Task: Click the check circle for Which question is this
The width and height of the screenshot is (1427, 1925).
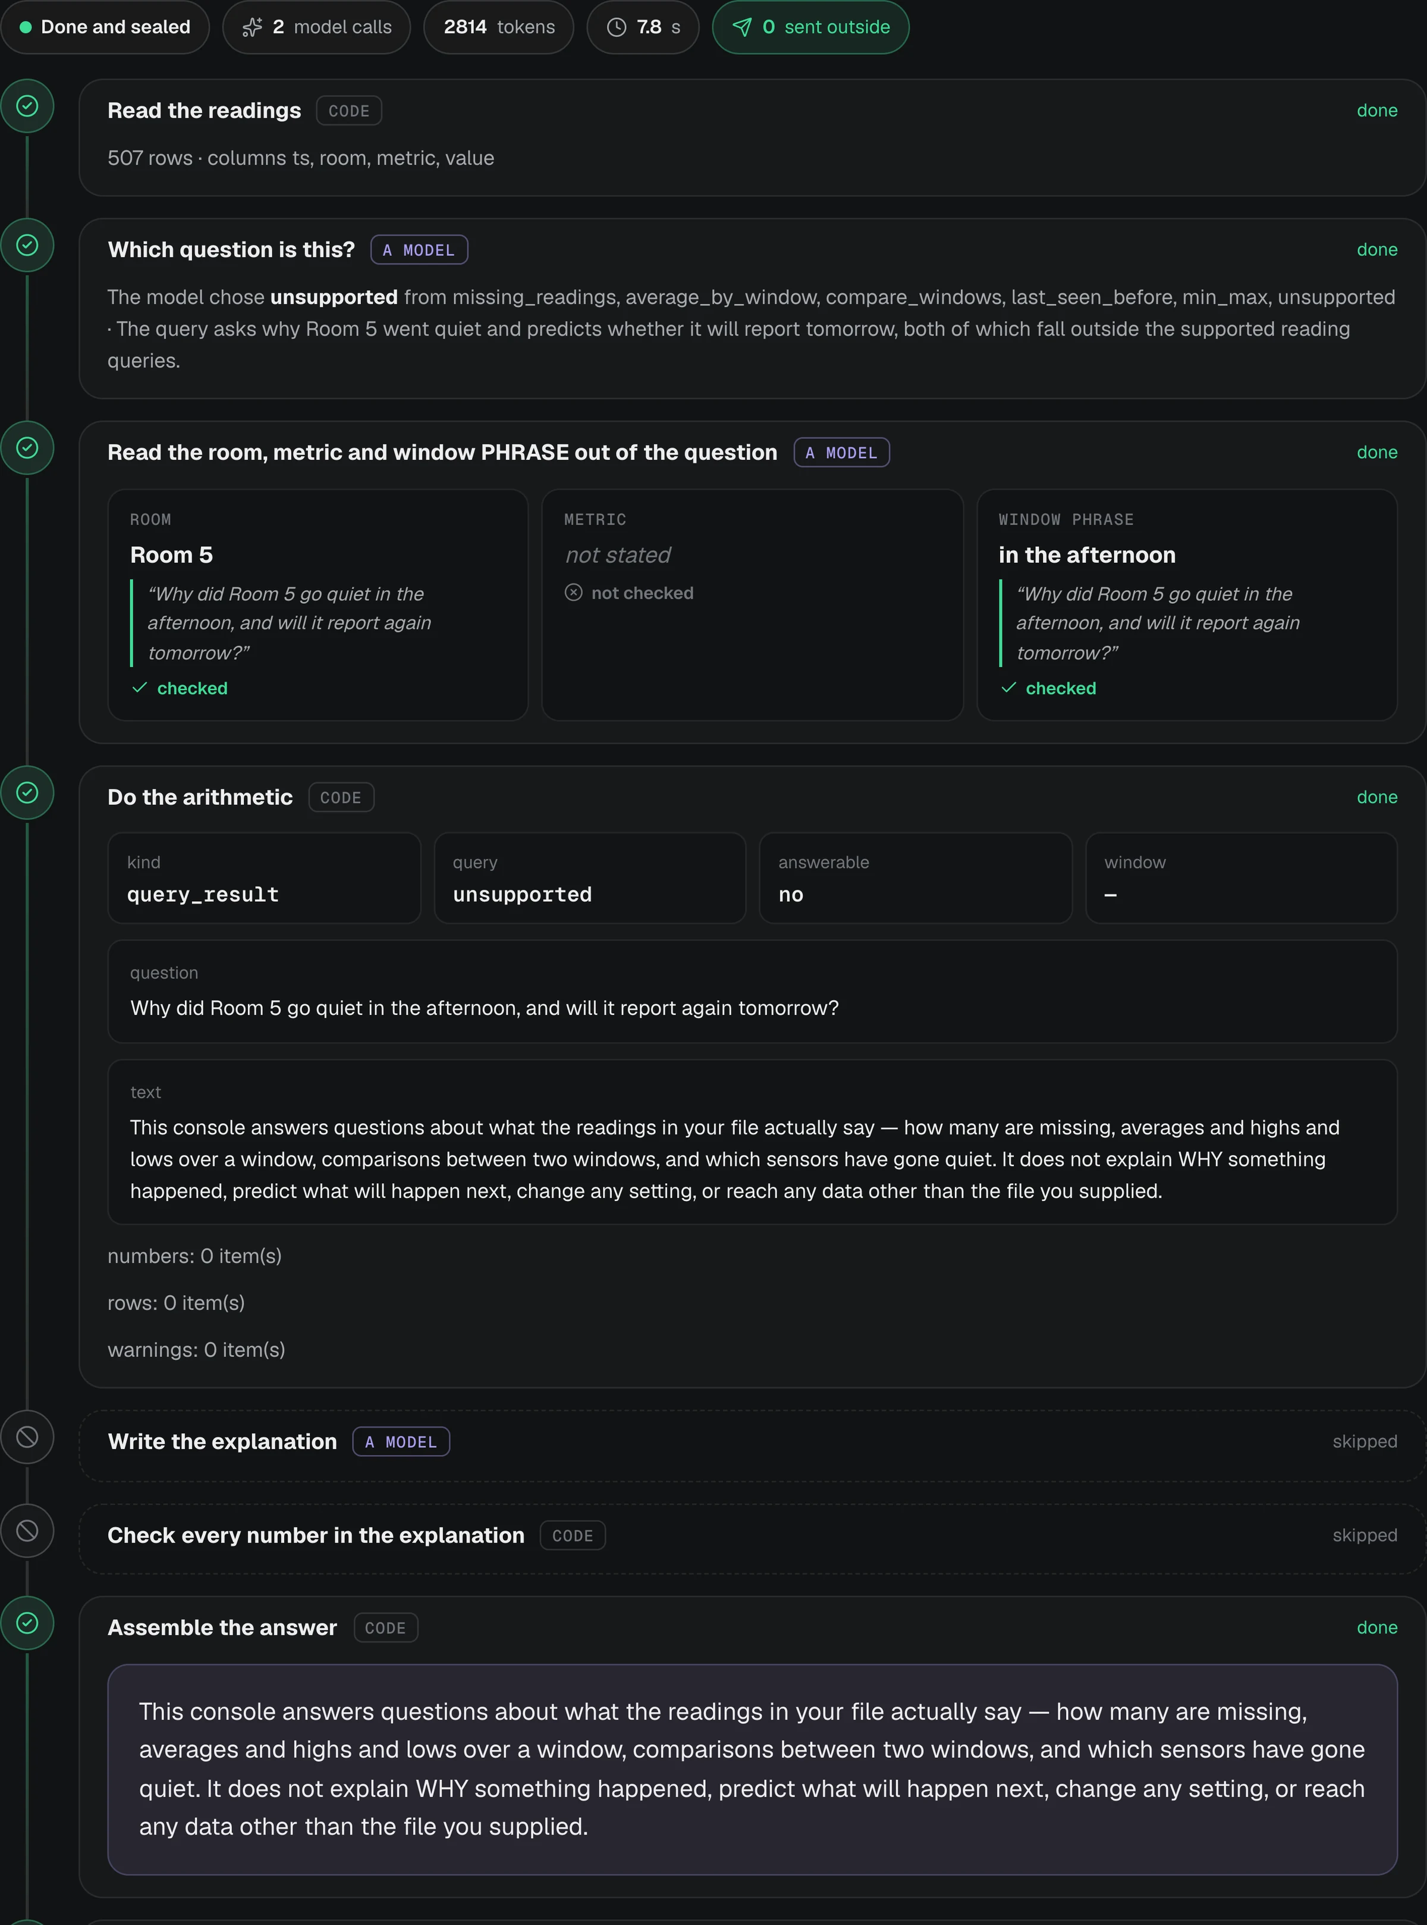Action: coord(27,245)
